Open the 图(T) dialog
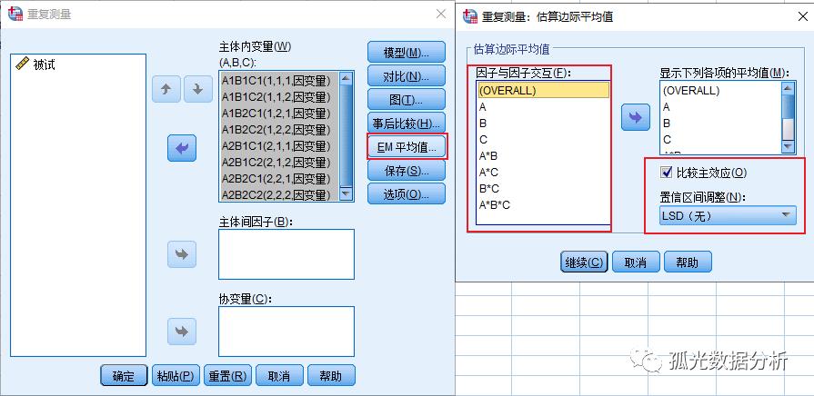The image size is (814, 396). click(407, 100)
